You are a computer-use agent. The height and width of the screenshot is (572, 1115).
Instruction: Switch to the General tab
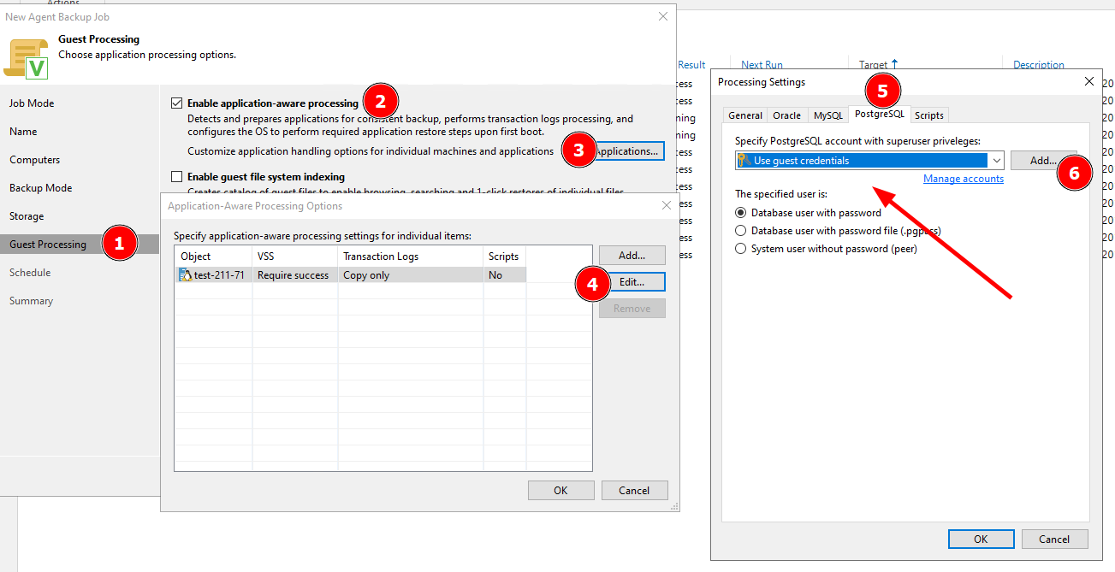click(745, 115)
